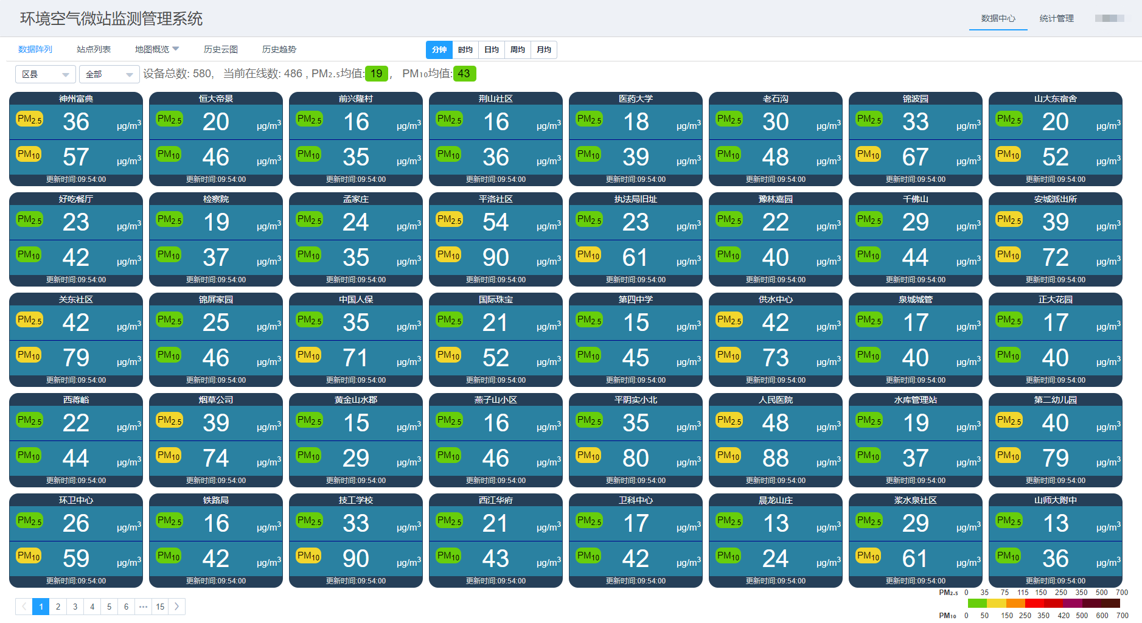Screen dimensions: 1142x623
Task: Select the 周均 interval button
Action: point(518,50)
